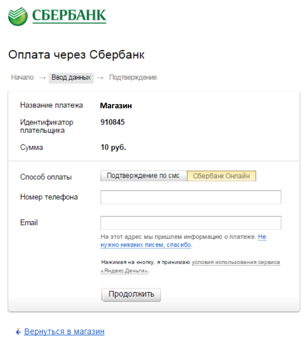Click the heading Оплата через Сбербанк
The width and height of the screenshot is (308, 350).
[77, 55]
